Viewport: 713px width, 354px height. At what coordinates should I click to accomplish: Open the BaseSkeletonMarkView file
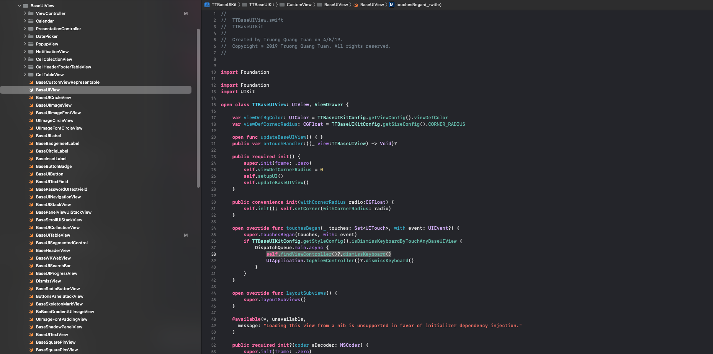point(59,304)
